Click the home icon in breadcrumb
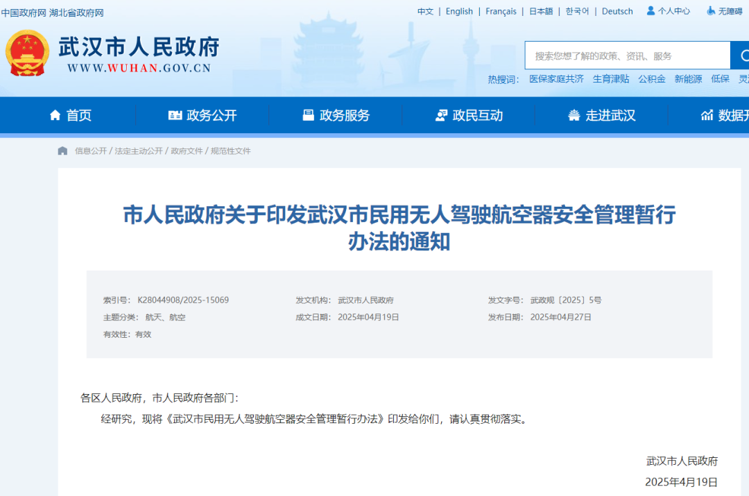 click(x=62, y=151)
